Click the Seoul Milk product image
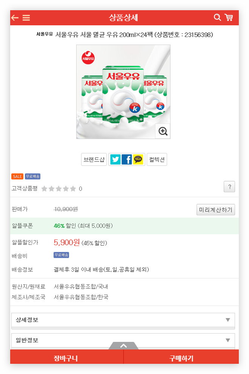 point(123,91)
